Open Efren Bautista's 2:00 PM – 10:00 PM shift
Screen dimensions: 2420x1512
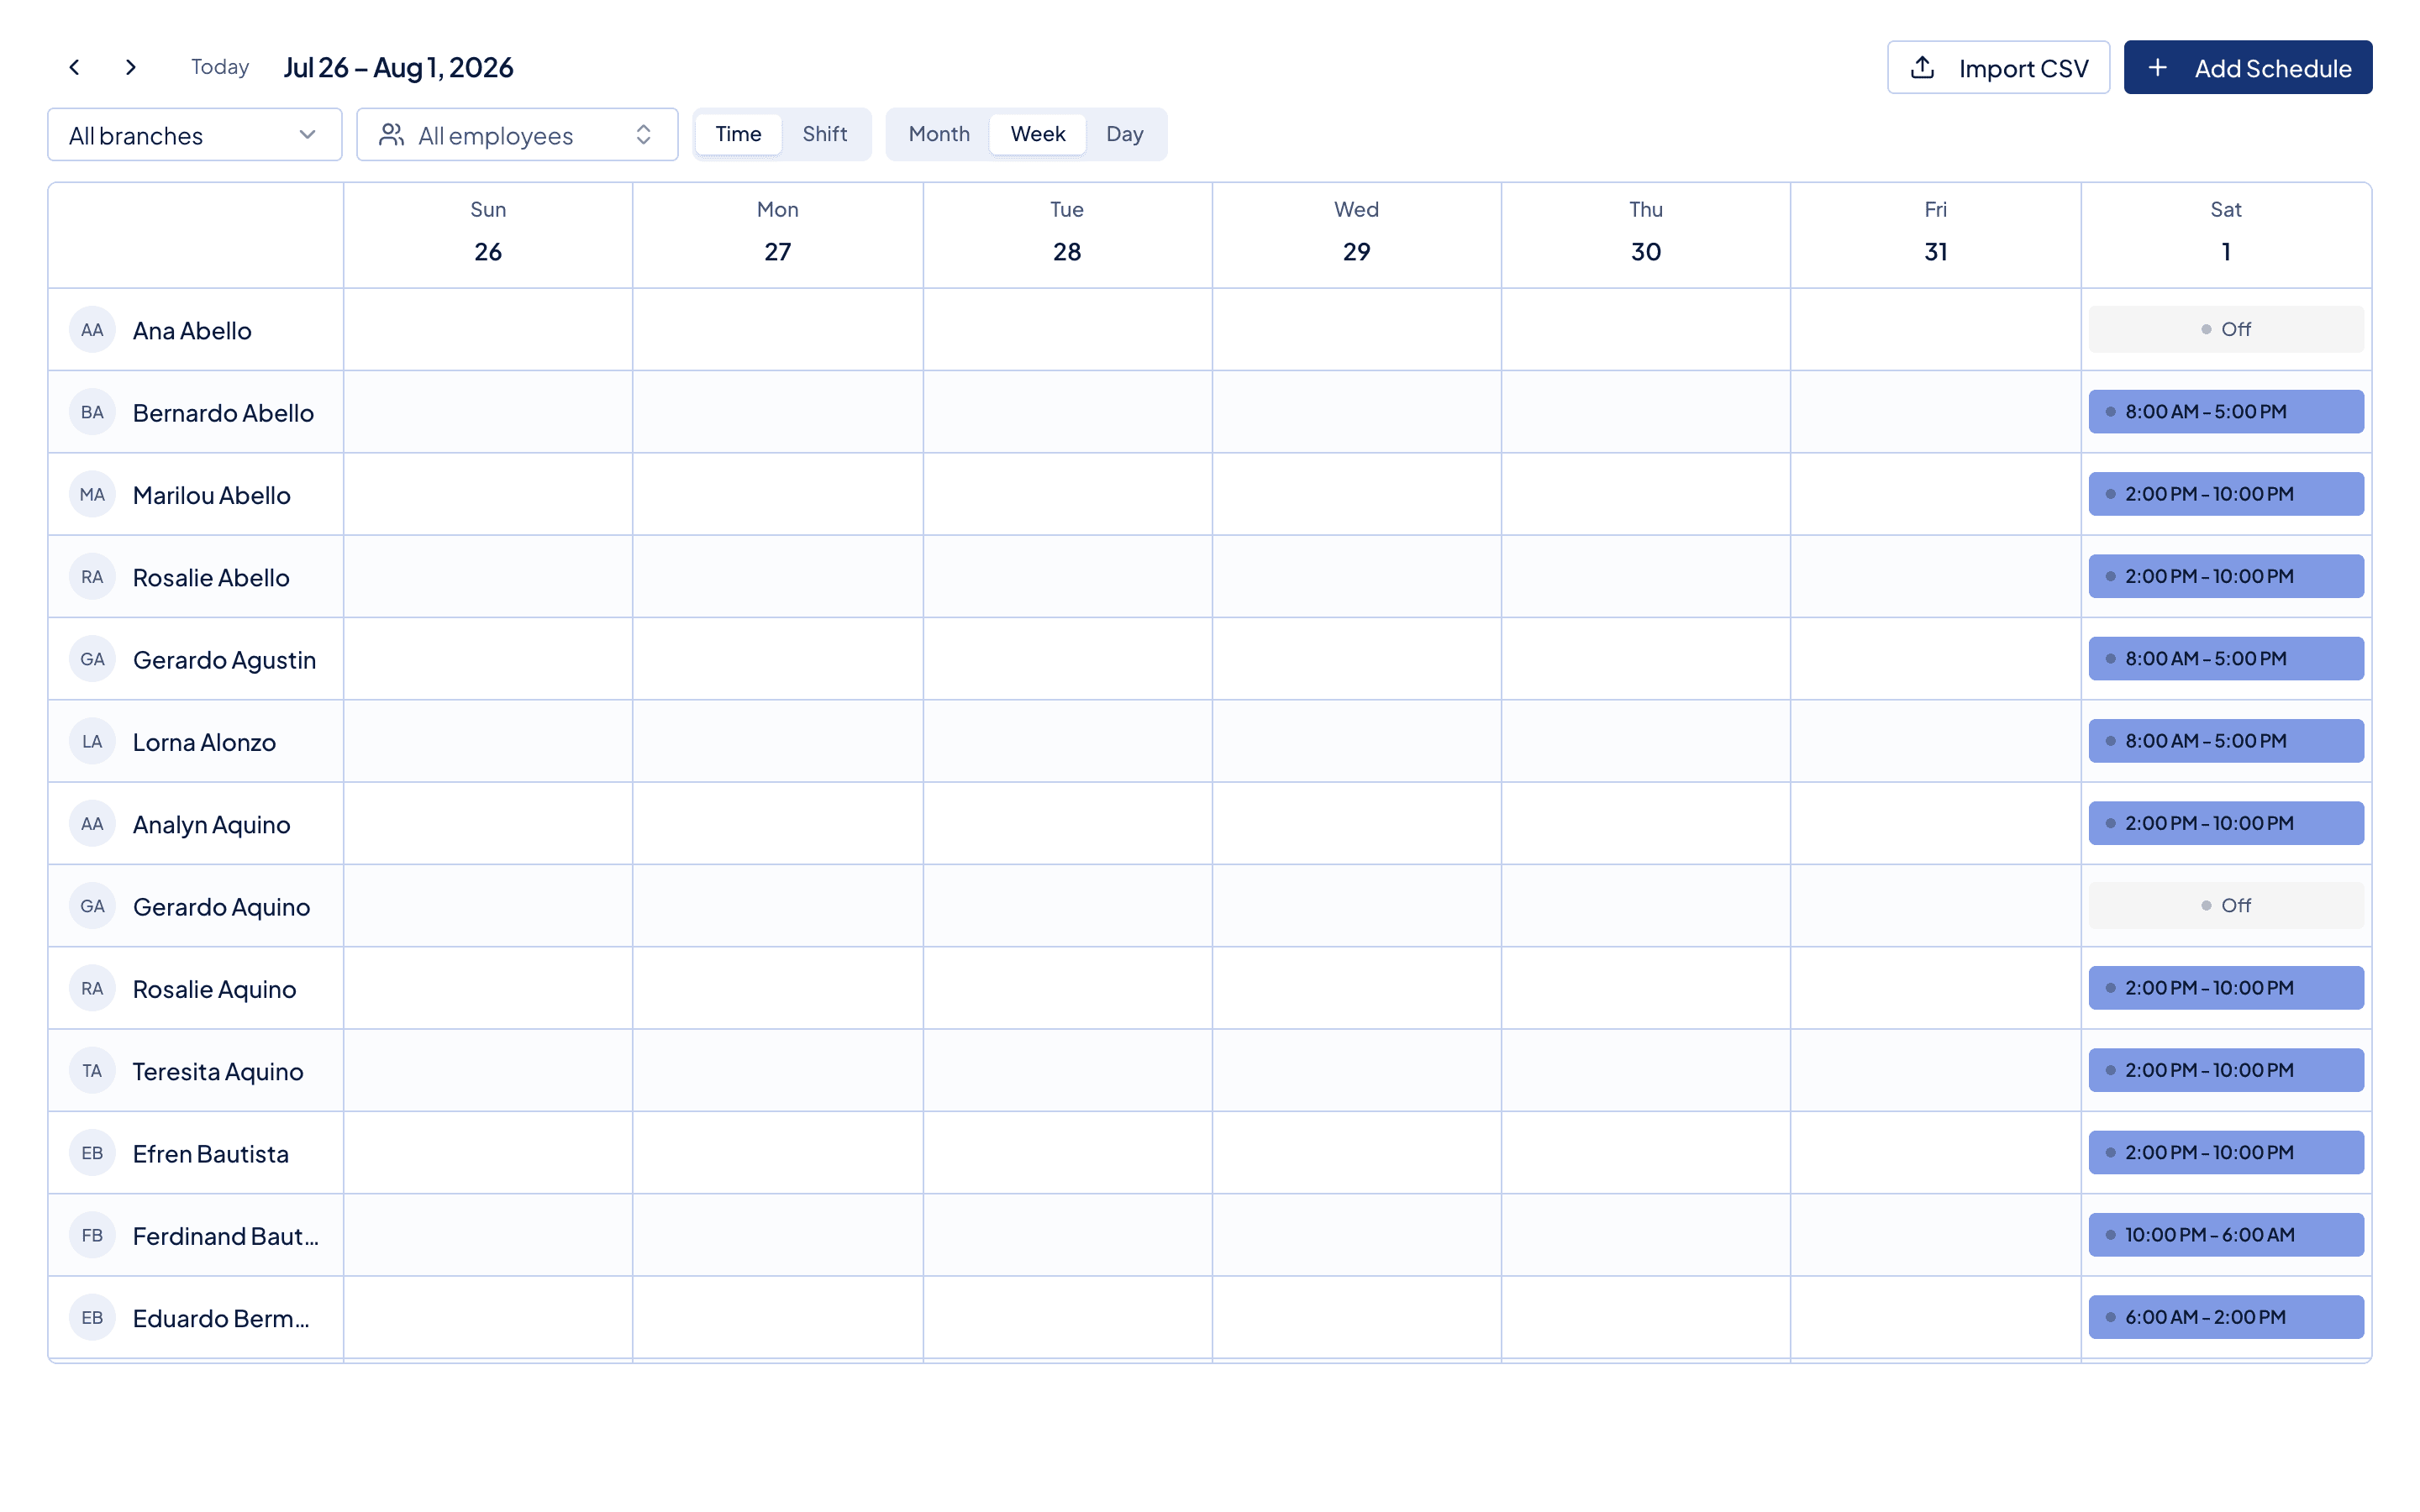click(x=2226, y=1152)
